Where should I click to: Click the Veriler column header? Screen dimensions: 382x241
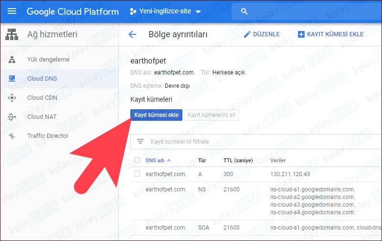[278, 160]
